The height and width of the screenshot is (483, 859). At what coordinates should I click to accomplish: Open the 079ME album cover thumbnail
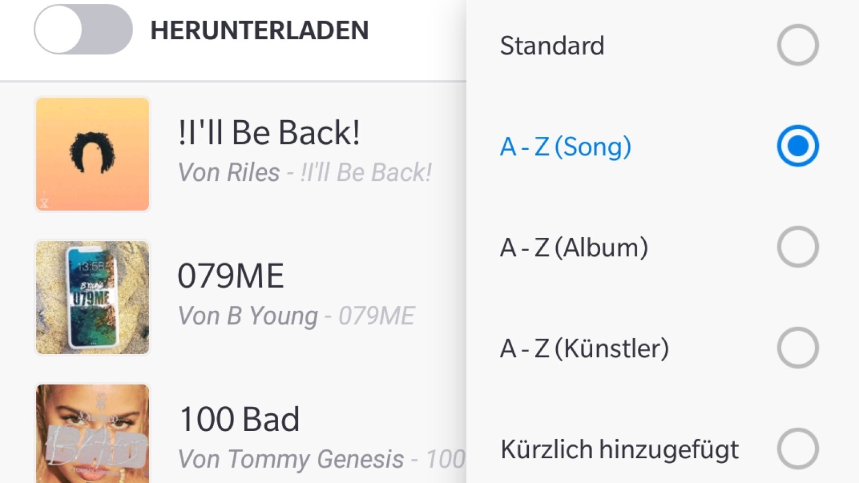92,297
